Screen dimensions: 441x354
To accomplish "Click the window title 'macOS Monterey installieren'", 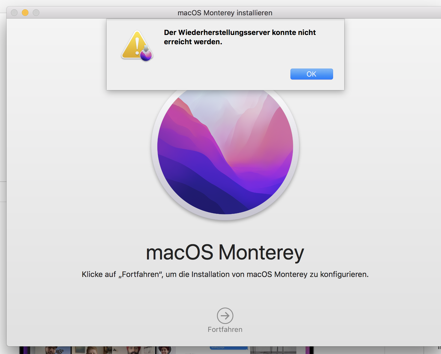I will [x=225, y=13].
